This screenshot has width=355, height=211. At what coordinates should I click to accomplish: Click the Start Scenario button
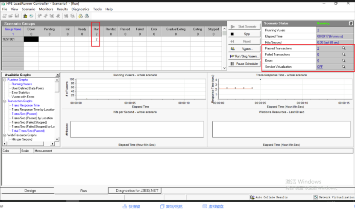coord(244,26)
